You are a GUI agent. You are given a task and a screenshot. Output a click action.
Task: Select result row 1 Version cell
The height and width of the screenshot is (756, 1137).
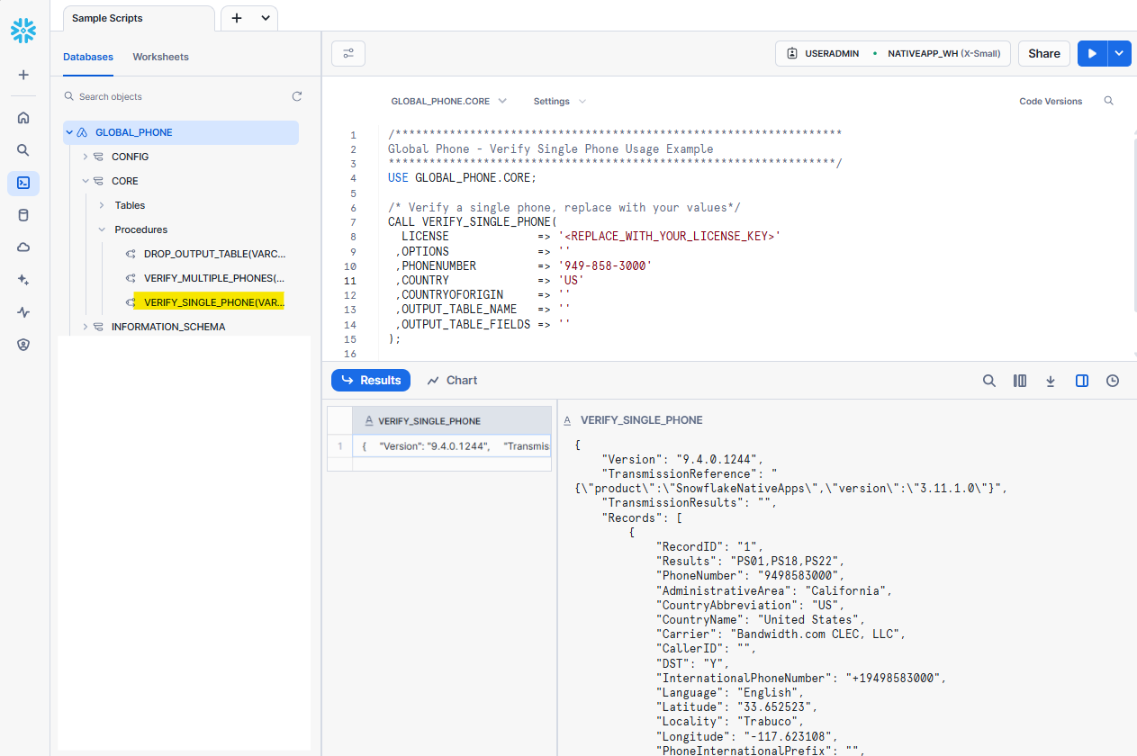point(451,446)
